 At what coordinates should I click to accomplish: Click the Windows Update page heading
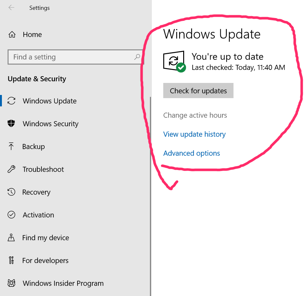(212, 34)
